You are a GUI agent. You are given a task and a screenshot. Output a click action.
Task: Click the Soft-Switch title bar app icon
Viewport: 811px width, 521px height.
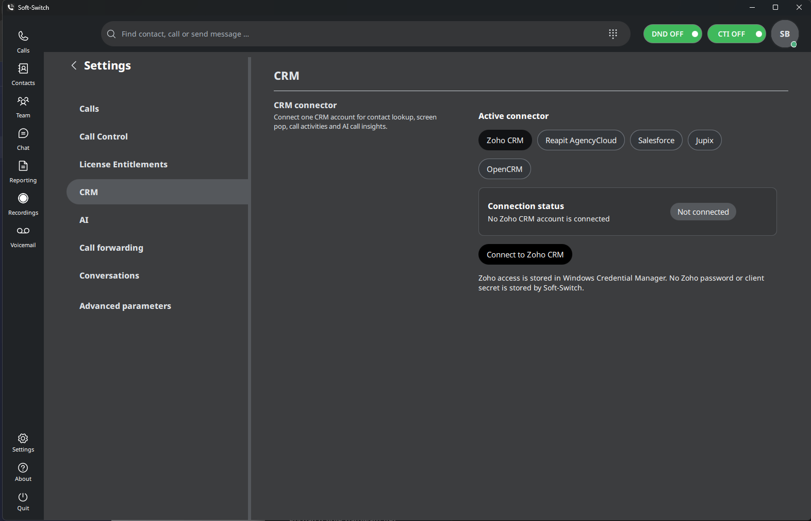[x=10, y=7]
